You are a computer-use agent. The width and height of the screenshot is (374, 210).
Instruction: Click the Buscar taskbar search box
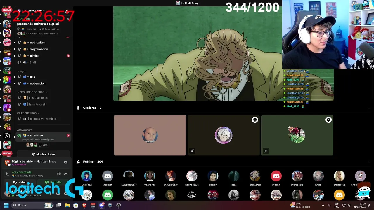tap(33, 205)
